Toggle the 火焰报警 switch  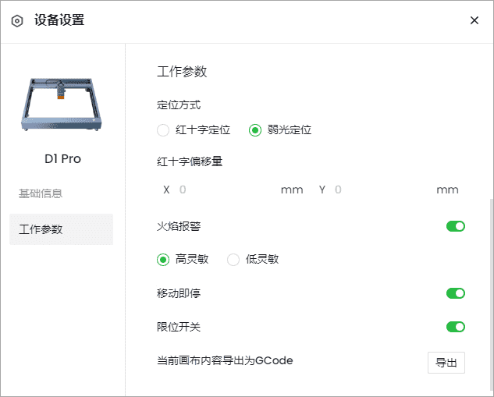click(456, 226)
